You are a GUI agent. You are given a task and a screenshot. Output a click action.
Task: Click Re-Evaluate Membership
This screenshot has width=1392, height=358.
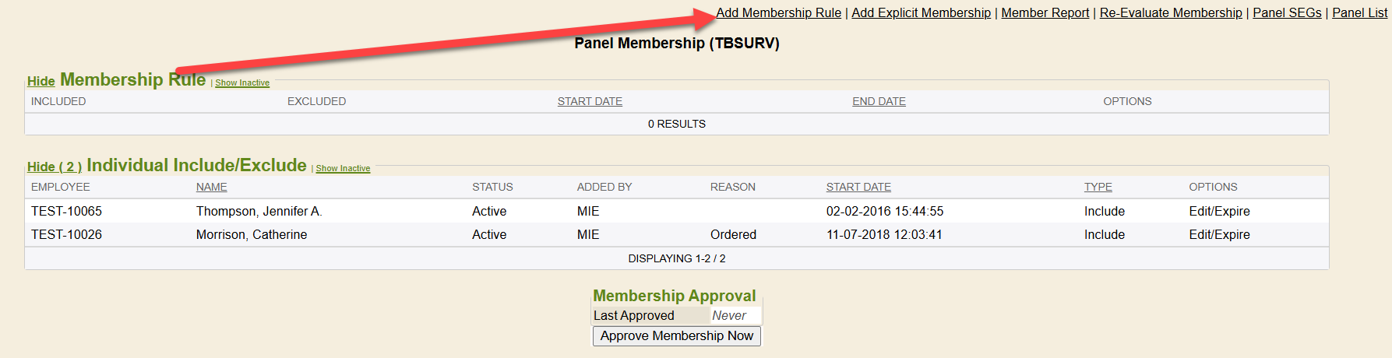tap(1170, 12)
